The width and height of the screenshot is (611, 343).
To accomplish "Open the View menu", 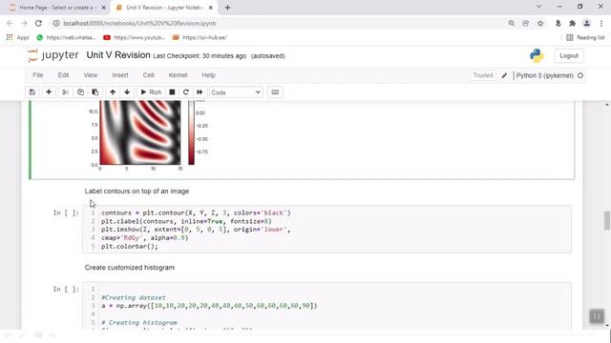I will pyautogui.click(x=91, y=75).
